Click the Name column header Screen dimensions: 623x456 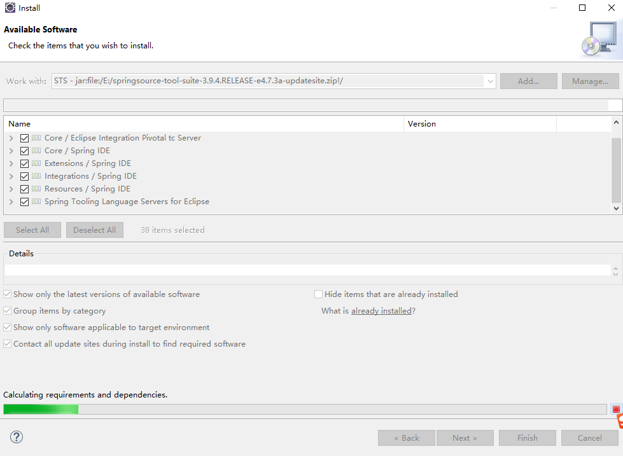click(x=204, y=124)
